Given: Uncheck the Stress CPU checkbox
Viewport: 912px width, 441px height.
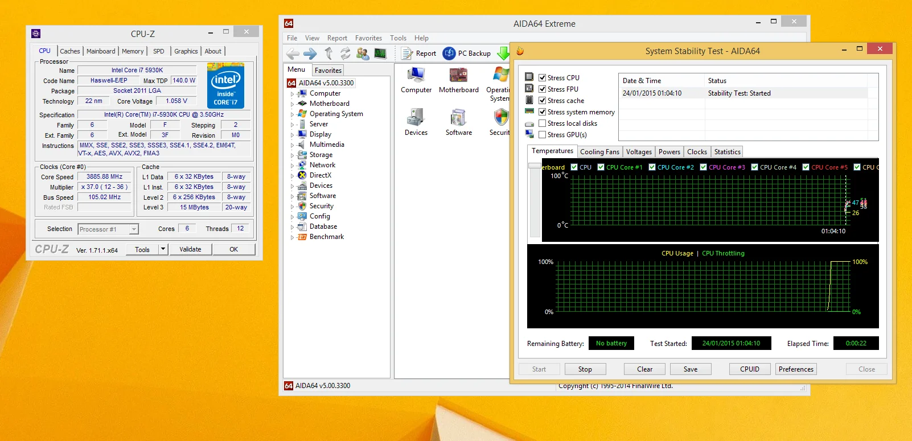Looking at the screenshot, I should 543,78.
